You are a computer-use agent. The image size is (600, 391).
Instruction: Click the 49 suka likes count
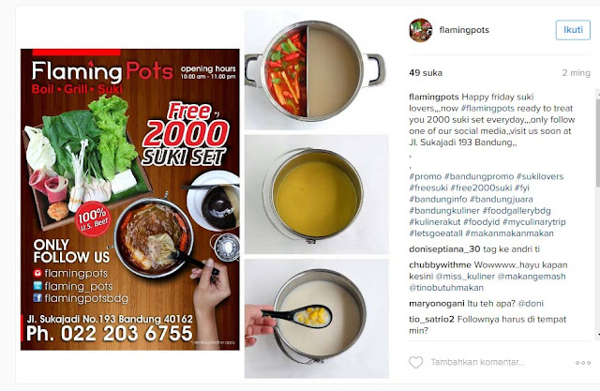point(426,73)
